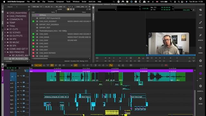Toggle the A3 track selector
This screenshot has height=116, width=206.
(x=12, y=87)
